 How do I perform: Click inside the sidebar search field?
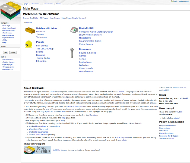tap(10, 49)
